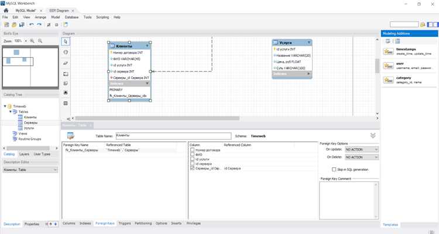Viewport: 439px width, 234px height.
Task: Open the On Update action dropdown
Action: [x=362, y=150]
